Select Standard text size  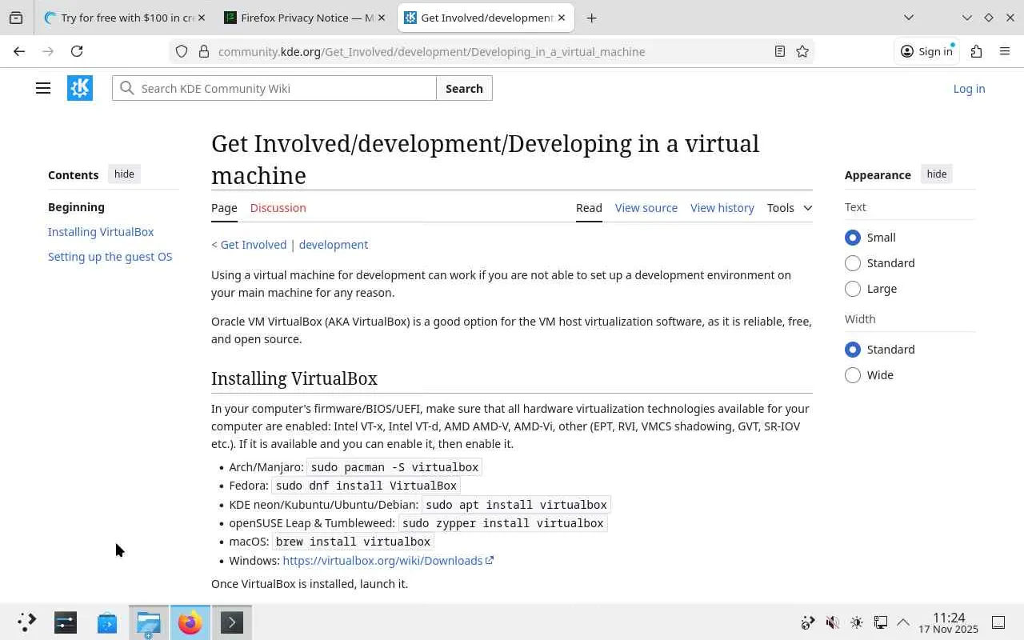(x=853, y=263)
